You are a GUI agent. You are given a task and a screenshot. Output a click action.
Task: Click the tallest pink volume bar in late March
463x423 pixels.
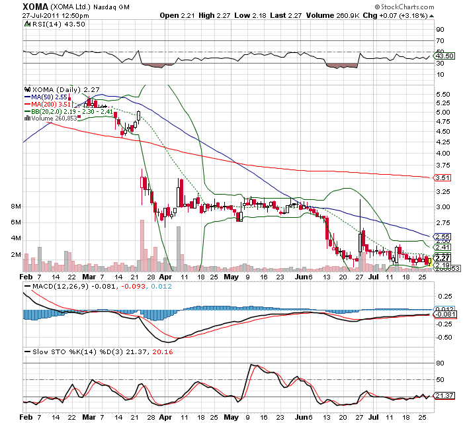tap(142, 246)
